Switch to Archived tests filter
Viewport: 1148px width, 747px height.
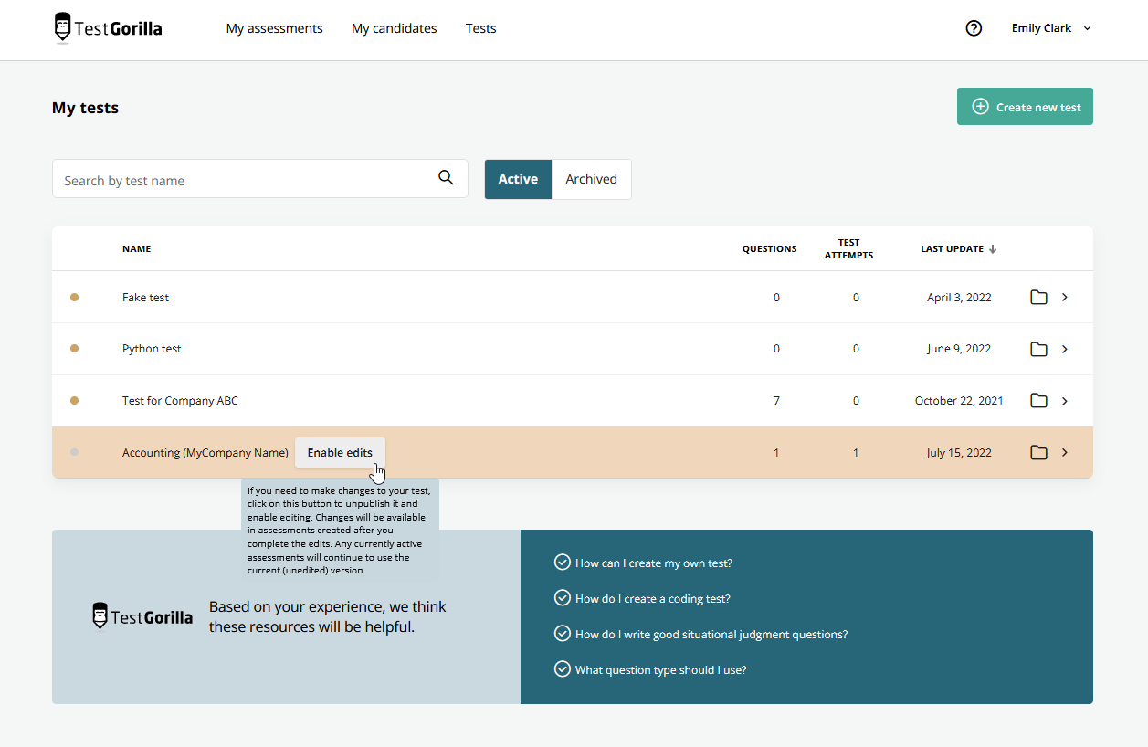591,179
